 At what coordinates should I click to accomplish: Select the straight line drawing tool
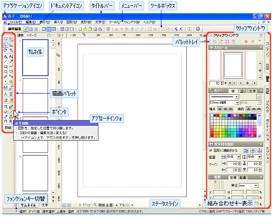click(x=5, y=61)
